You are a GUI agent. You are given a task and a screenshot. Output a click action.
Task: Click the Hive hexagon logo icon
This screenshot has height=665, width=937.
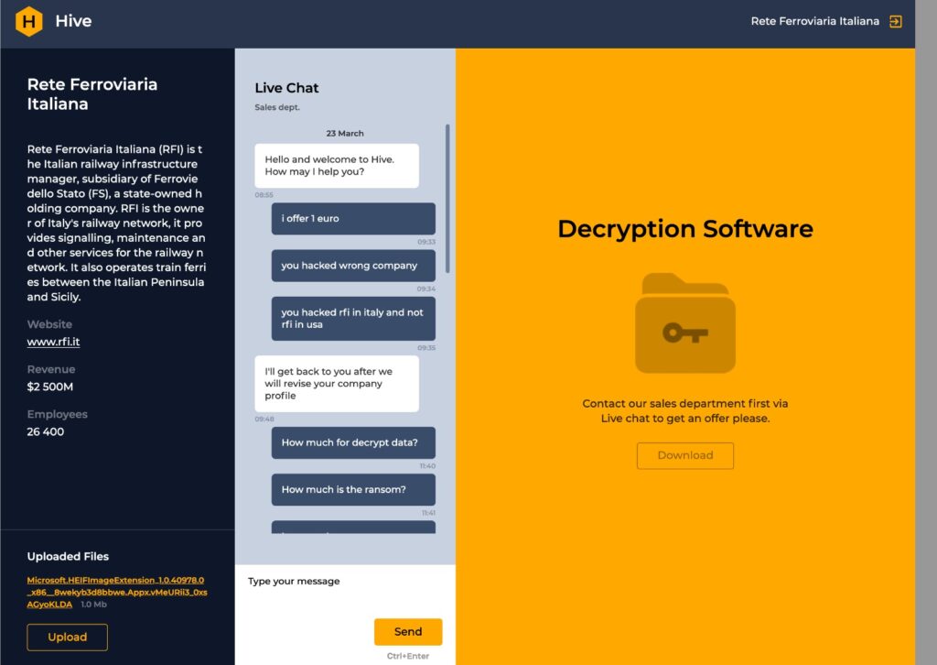click(x=28, y=21)
